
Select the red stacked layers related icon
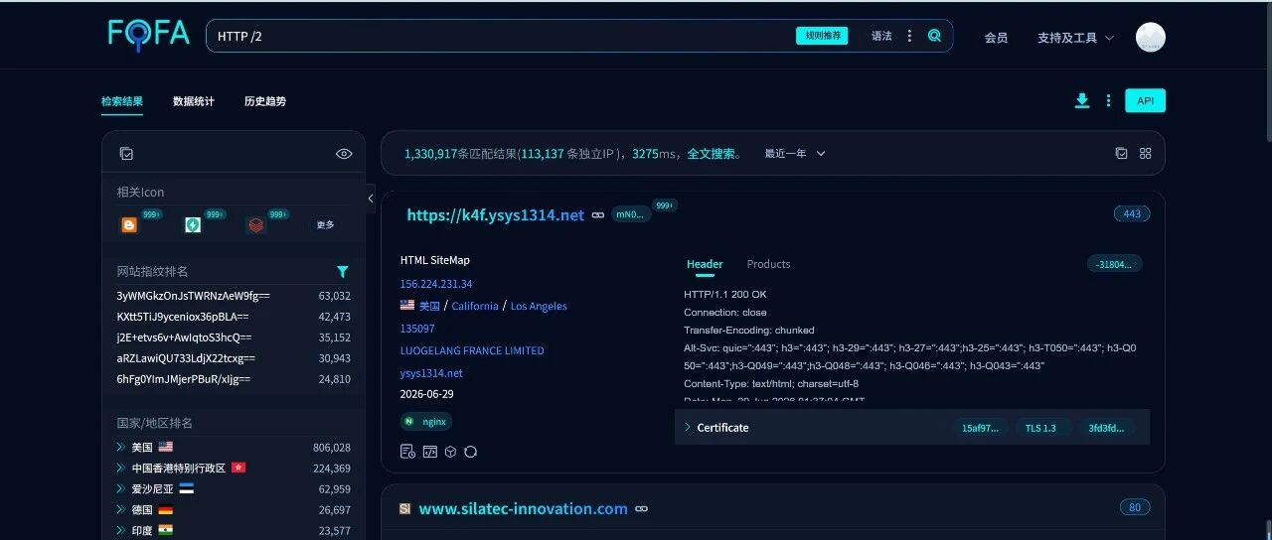pyautogui.click(x=256, y=225)
